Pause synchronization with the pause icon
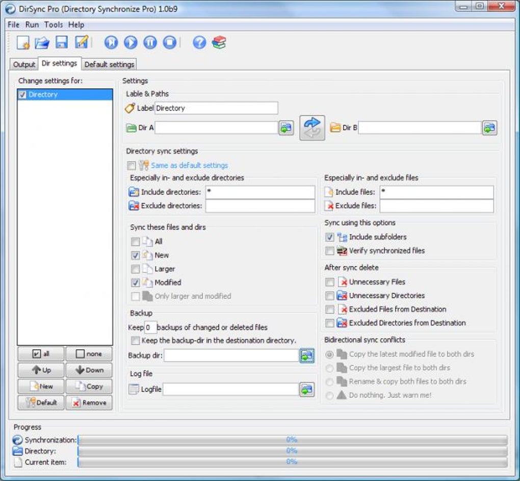 (150, 42)
